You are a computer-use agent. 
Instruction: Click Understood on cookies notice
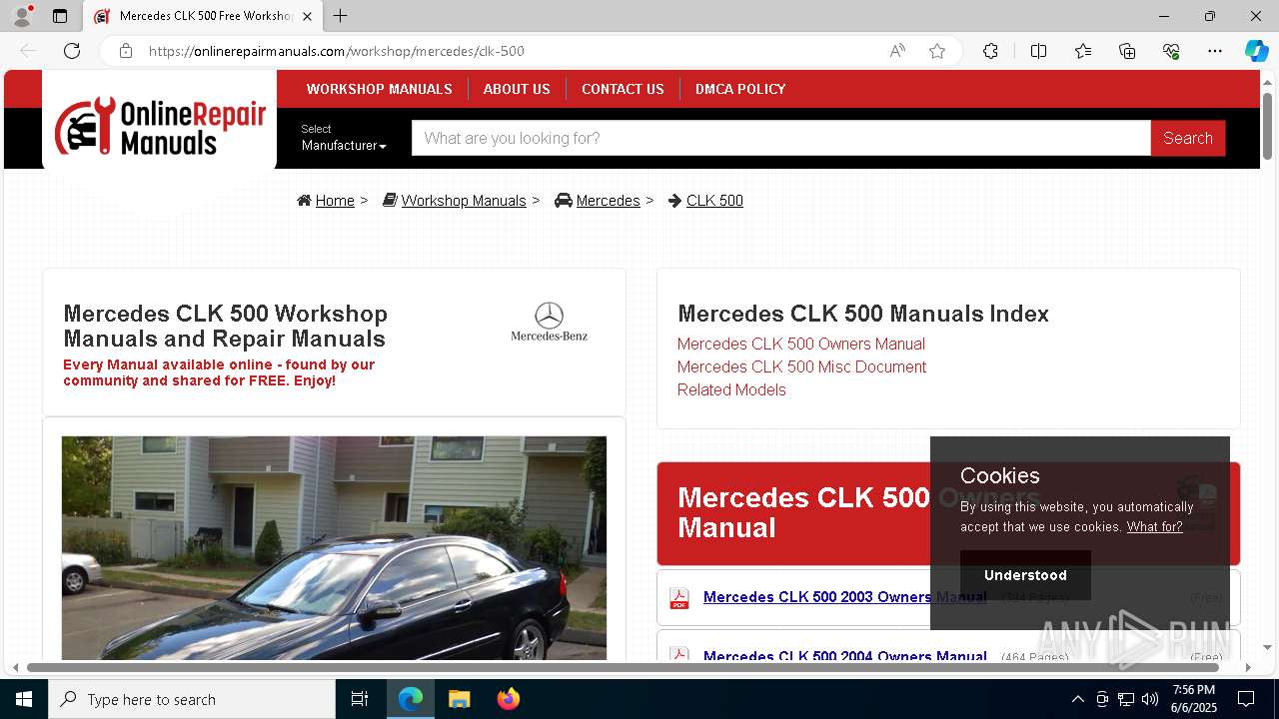point(1025,575)
